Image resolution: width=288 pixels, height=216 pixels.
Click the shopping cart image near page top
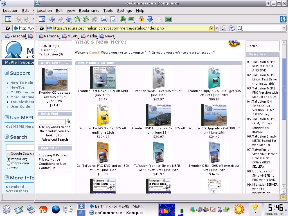pyautogui.click(x=235, y=44)
